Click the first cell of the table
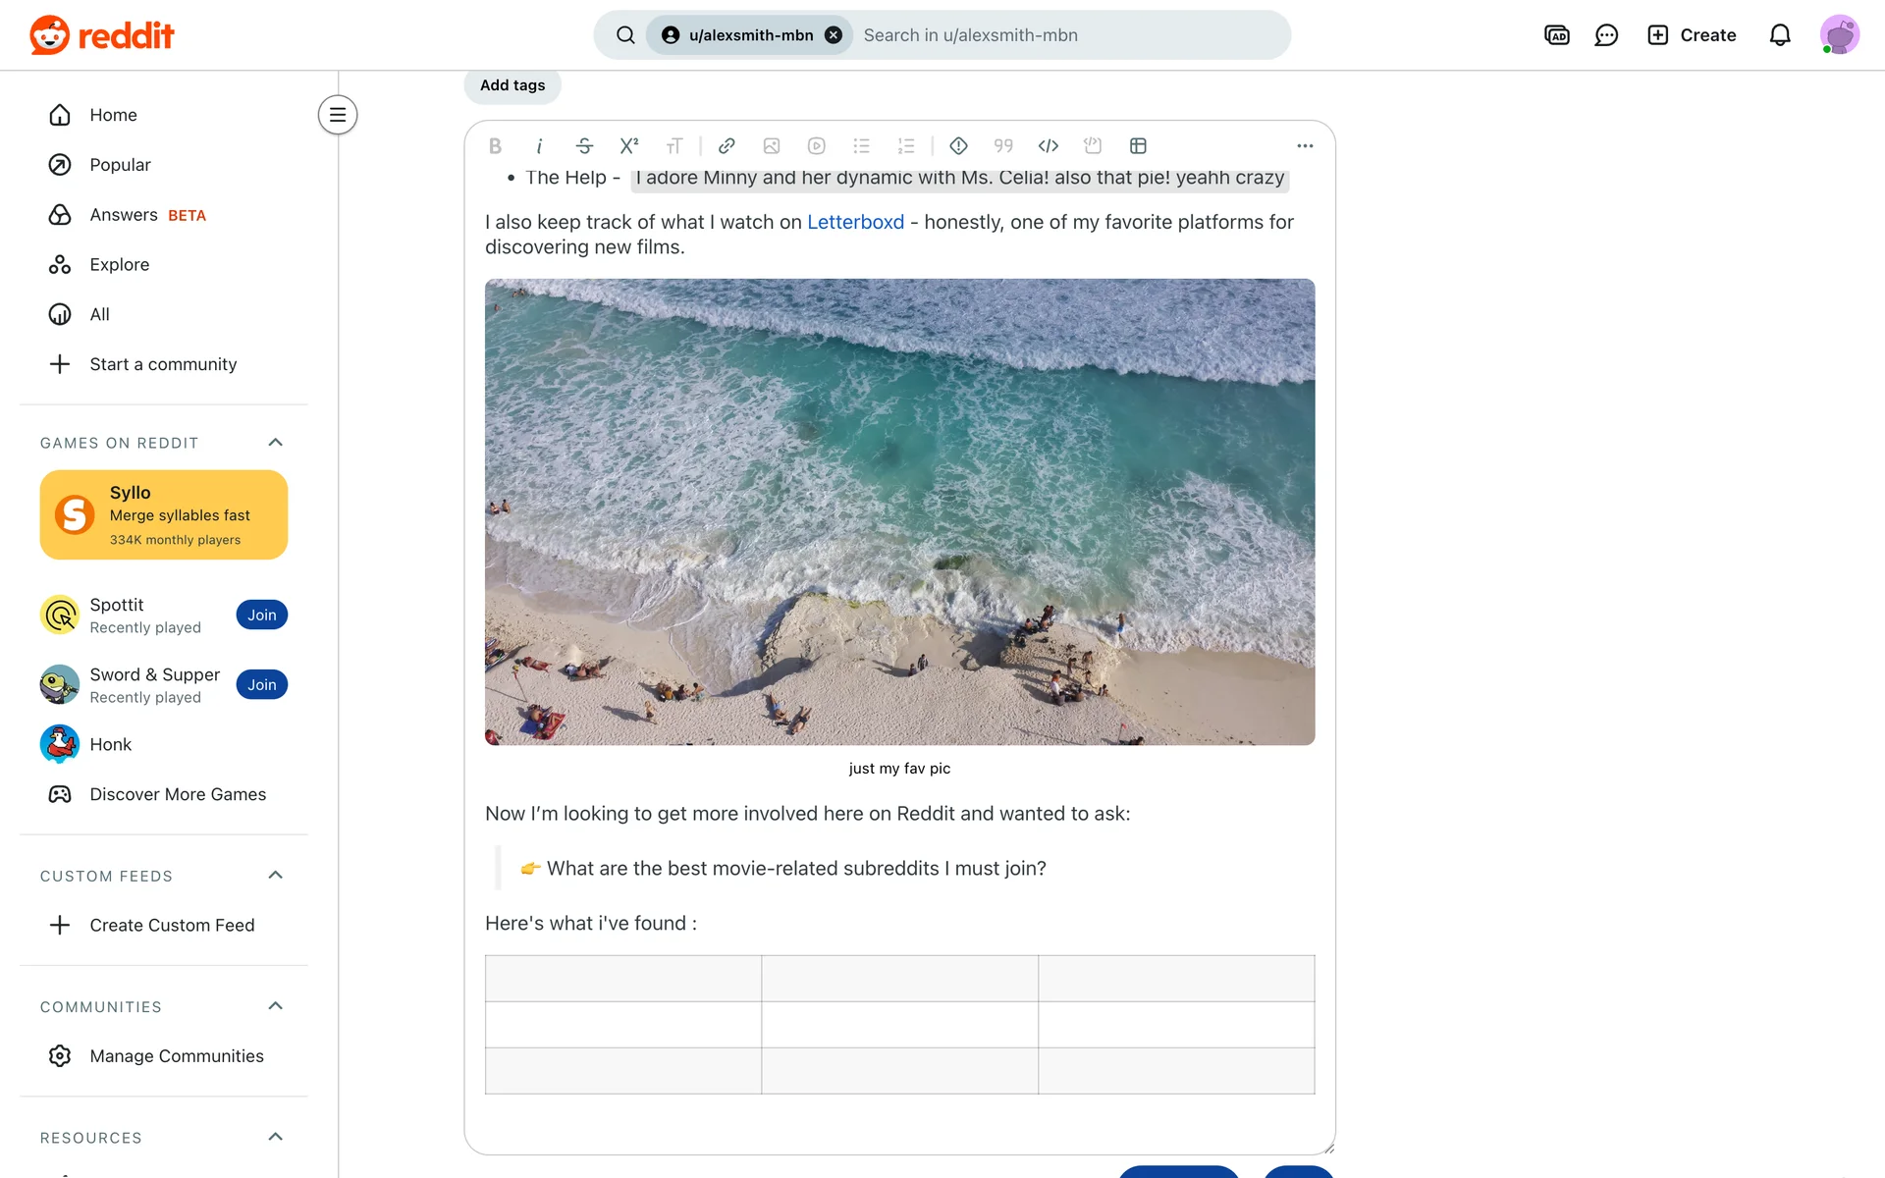The width and height of the screenshot is (1885, 1178). [x=622, y=979]
